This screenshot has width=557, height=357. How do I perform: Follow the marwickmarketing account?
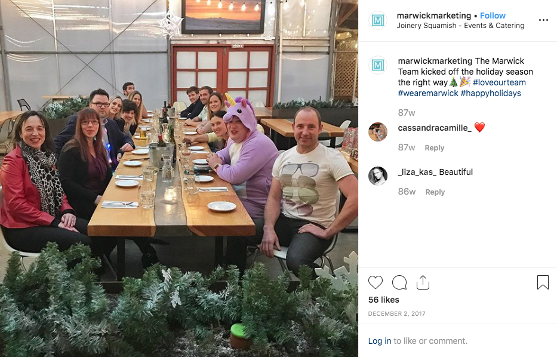point(493,16)
